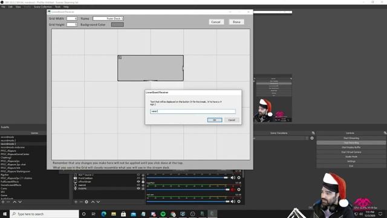Move source up in Sources list
The image size is (387, 218).
click(93, 202)
